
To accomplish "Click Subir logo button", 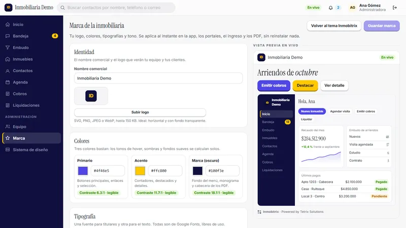I will (140, 112).
